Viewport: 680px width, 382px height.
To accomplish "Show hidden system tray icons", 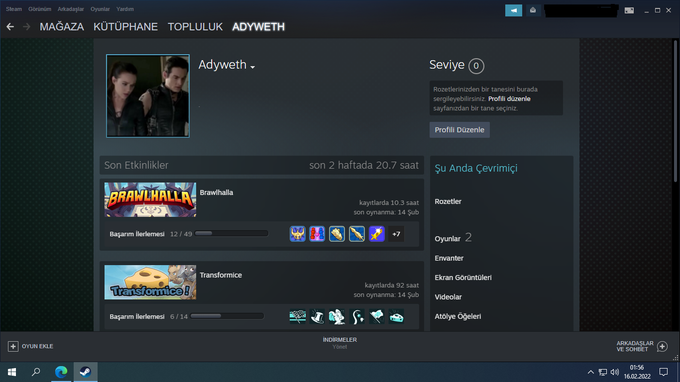I will (590, 372).
